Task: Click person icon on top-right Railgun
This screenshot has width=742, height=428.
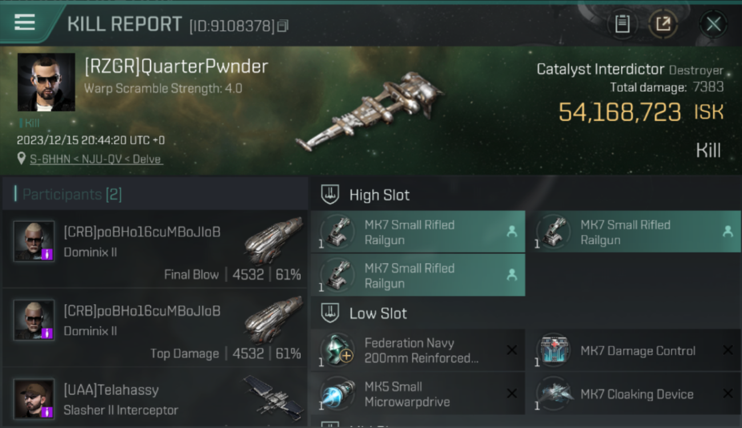Action: click(727, 231)
